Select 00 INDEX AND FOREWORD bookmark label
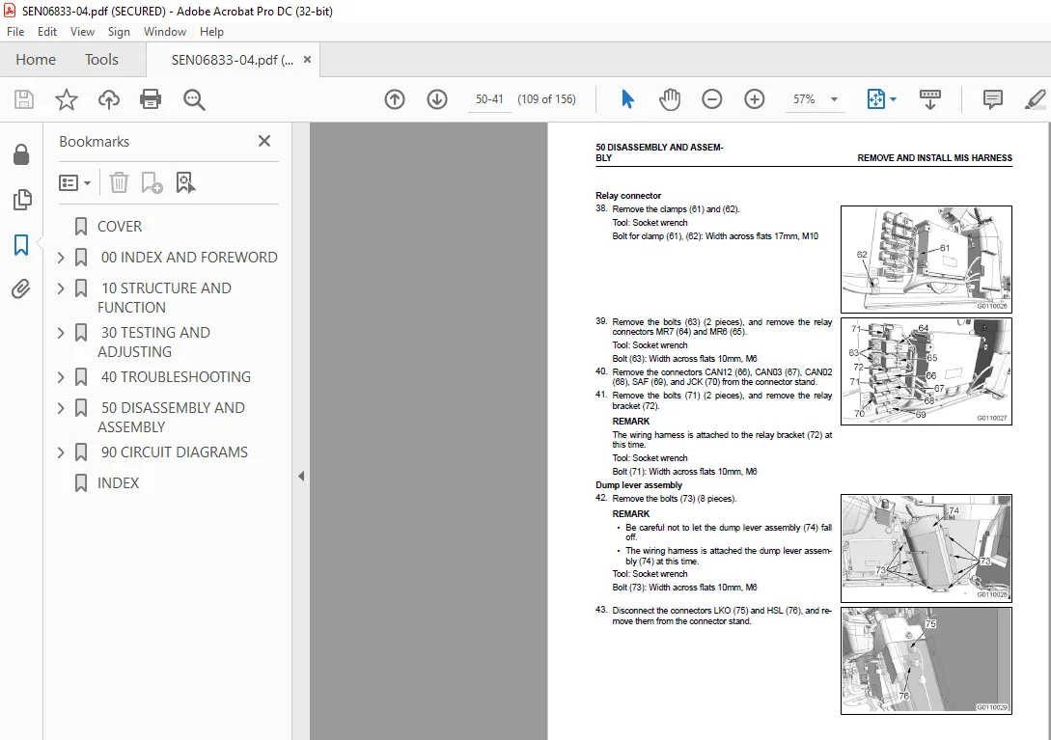The width and height of the screenshot is (1051, 740). coord(189,258)
